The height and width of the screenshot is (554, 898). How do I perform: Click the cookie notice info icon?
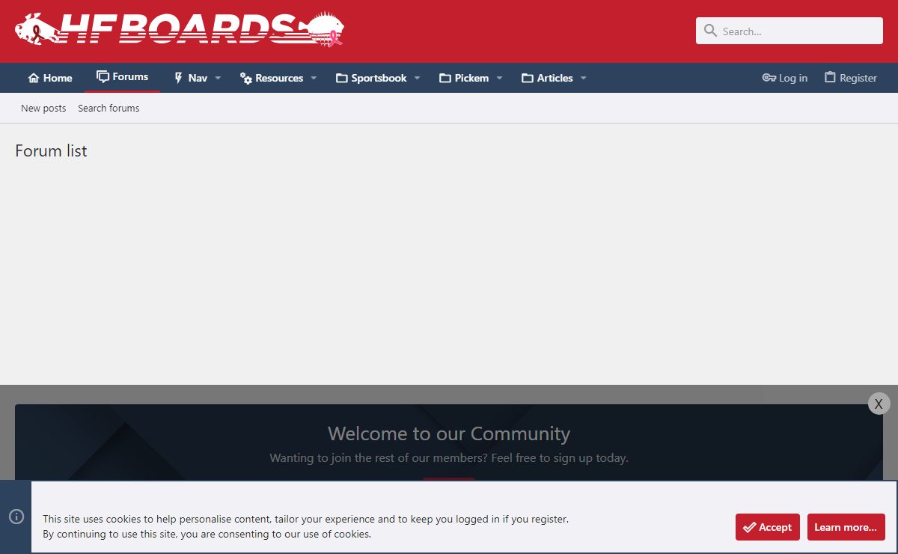click(x=16, y=517)
